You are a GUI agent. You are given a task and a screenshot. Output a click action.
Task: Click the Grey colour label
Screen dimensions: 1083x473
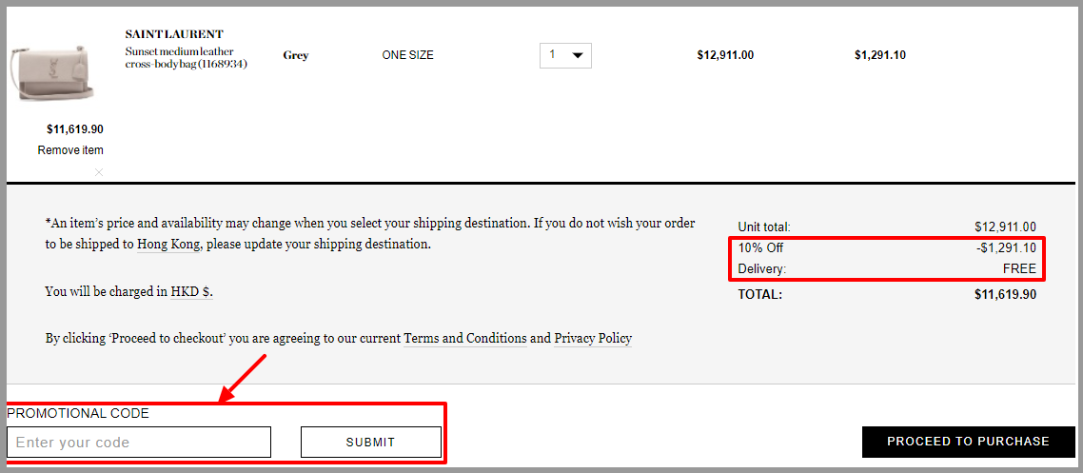tap(296, 55)
